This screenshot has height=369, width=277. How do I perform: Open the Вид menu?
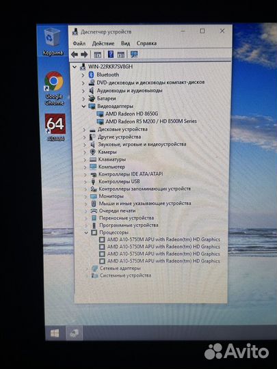pyautogui.click(x=126, y=44)
